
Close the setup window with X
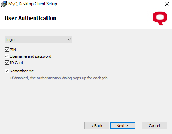pos(167,4)
